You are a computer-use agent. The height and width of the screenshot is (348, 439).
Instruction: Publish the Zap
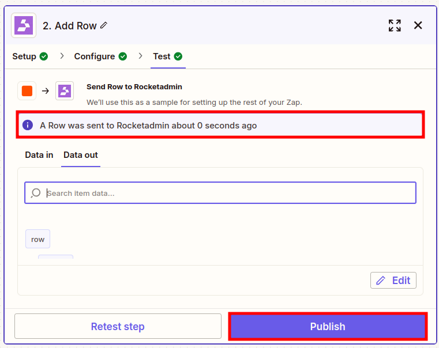coord(328,326)
